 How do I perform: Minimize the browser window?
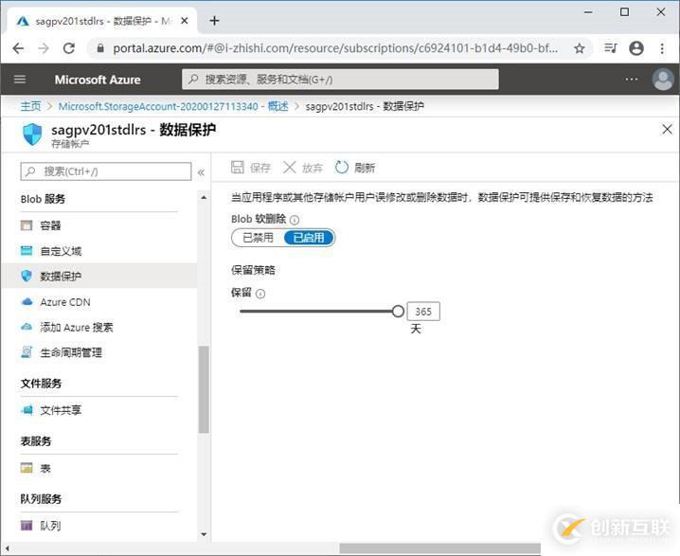(x=588, y=12)
